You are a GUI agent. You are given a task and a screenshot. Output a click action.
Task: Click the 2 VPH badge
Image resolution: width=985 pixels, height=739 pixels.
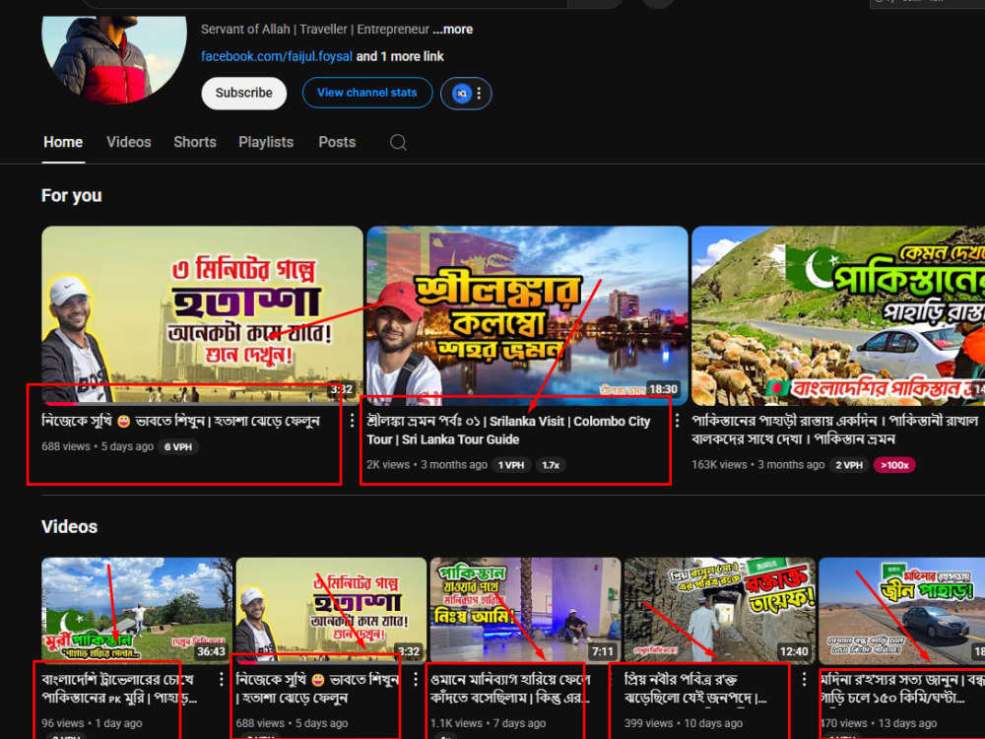pos(849,465)
